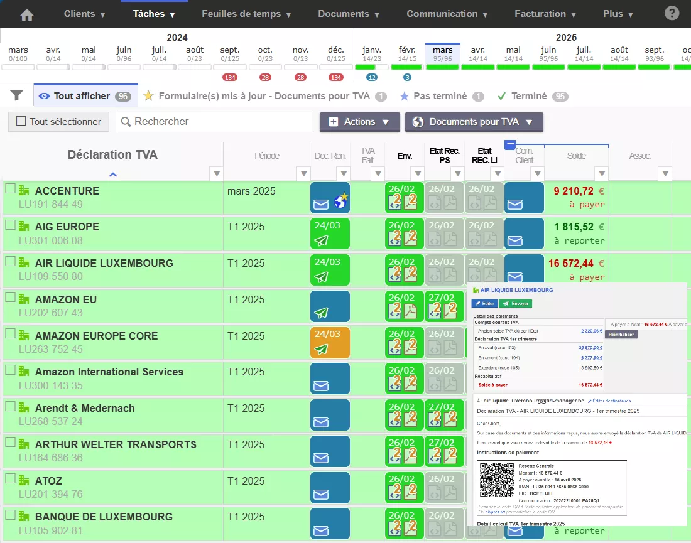
Task: Click the Réinitialiser button
Action: 621,334
